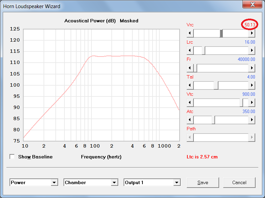Image resolution: width=265 pixels, height=198 pixels.
Task: Lower Tal value with left arrow
Action: point(190,85)
